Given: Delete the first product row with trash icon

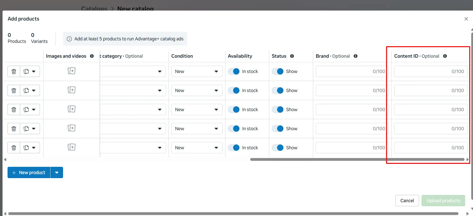Looking at the screenshot, I should [x=14, y=71].
